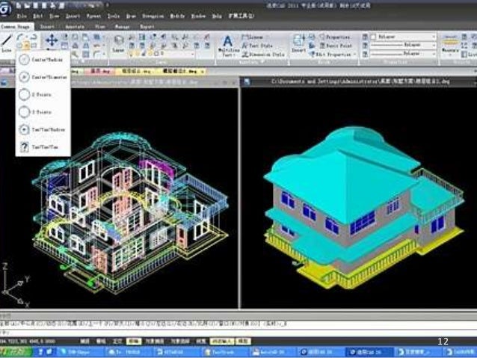Open the Dimension Style settings
The height and width of the screenshot is (358, 477).
(263, 55)
